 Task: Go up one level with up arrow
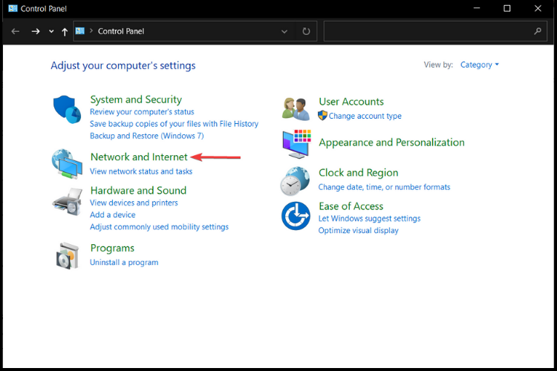click(x=65, y=32)
